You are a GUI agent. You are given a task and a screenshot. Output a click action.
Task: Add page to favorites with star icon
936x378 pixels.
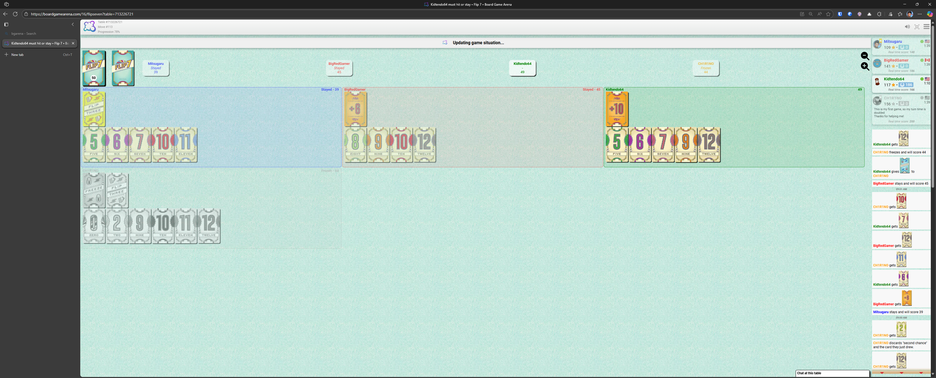pos(828,14)
